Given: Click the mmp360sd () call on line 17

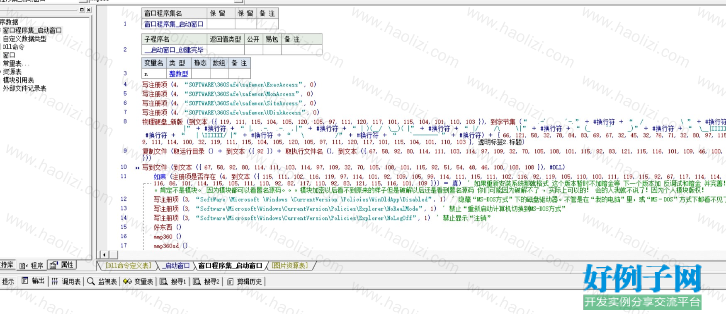Looking at the screenshot, I should point(170,245).
